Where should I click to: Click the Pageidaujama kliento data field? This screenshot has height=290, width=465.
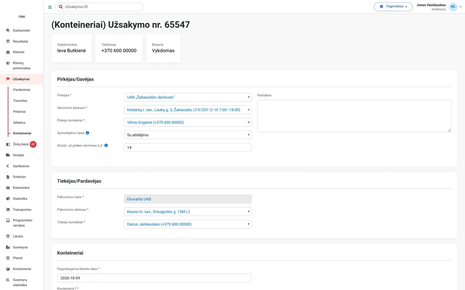click(x=154, y=278)
